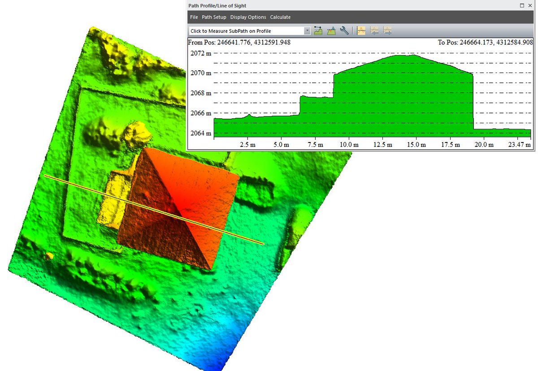
Task: Select the measure distance along profile tool
Action: (x=318, y=30)
